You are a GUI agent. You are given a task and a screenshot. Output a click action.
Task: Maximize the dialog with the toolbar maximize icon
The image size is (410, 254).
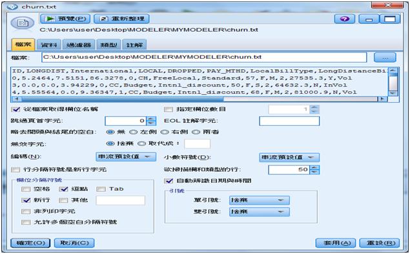390,19
